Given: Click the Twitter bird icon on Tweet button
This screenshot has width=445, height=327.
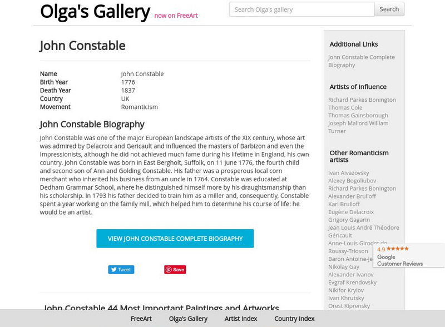Looking at the screenshot, I should tap(114, 269).
